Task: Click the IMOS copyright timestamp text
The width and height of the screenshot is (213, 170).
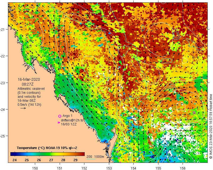Action: click(211, 126)
